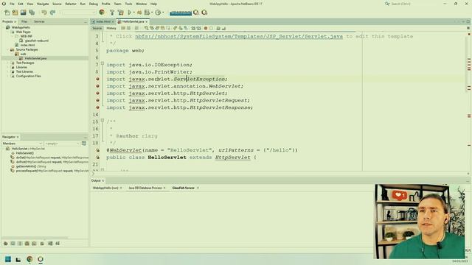The width and height of the screenshot is (472, 265).
Task: Open the Debug menu
Action: coord(94,4)
